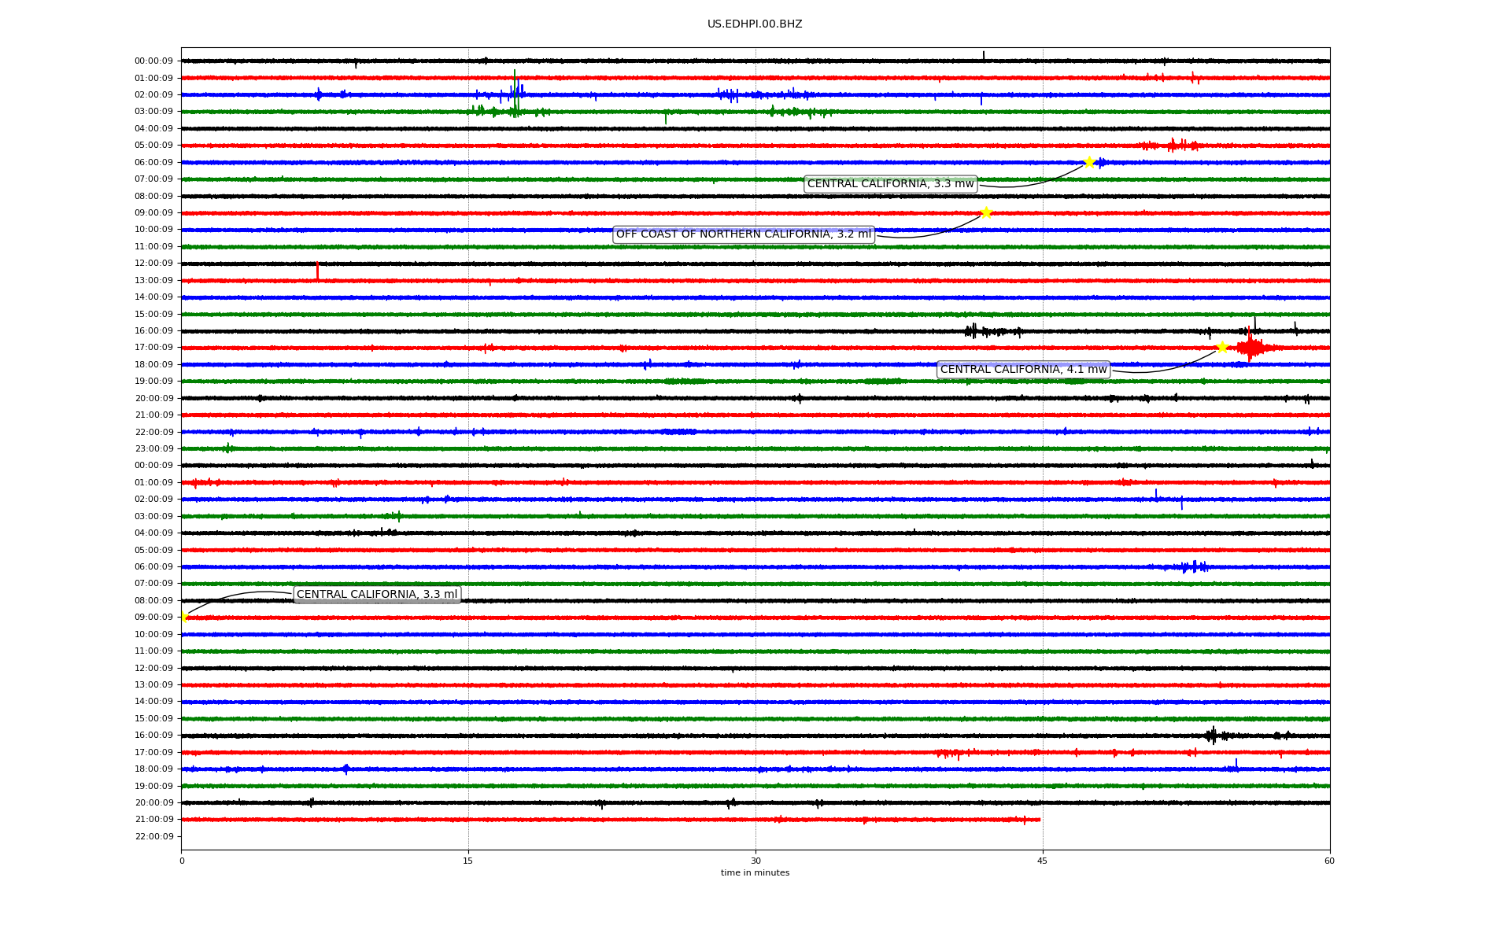
Task: Click the US.EDHPI.00.BHZ plot title
Action: [754, 24]
